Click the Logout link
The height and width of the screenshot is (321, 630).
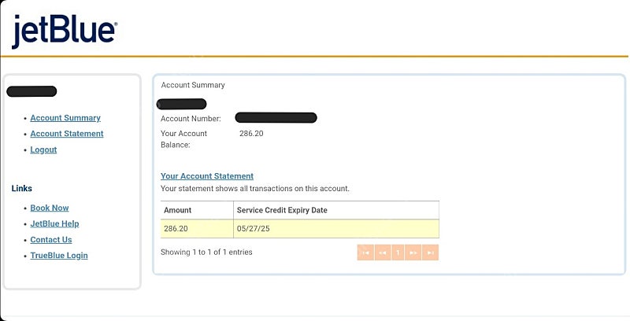click(x=43, y=149)
